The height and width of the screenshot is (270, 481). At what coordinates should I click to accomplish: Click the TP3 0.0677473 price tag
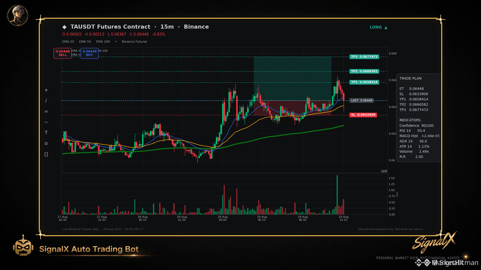(x=364, y=57)
